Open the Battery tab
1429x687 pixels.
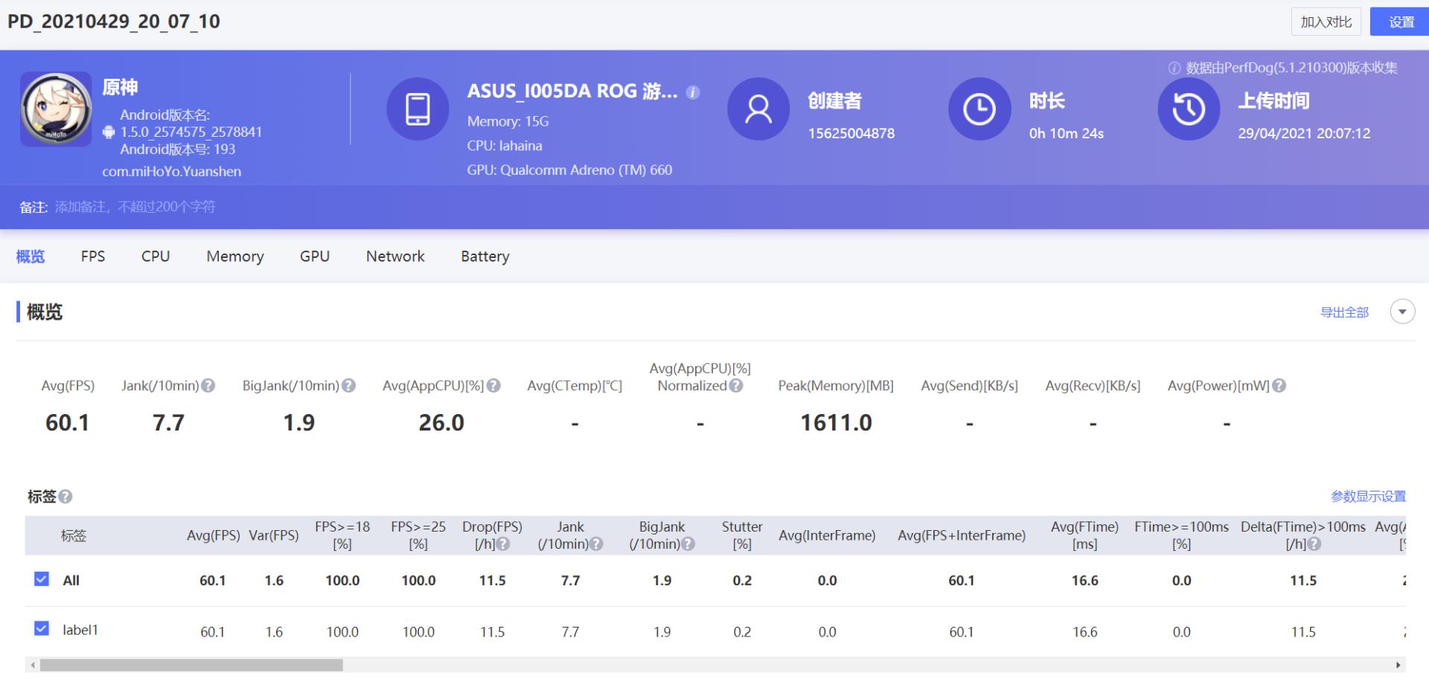coord(485,257)
